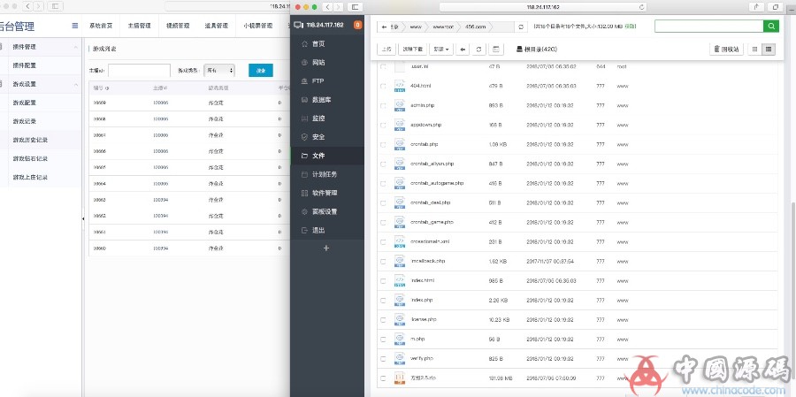This screenshot has height=397, width=796.
Task: Click the orange notification badge beside server IP
Action: [x=357, y=25]
